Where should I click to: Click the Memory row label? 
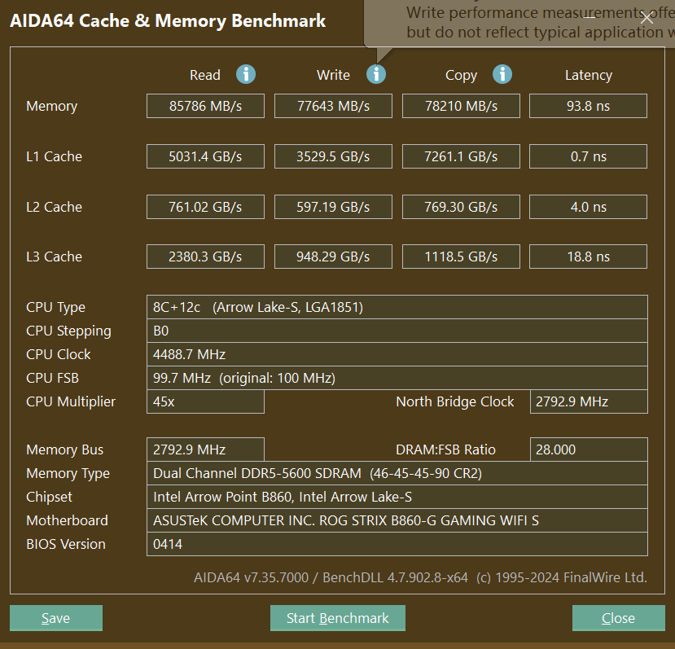pos(51,107)
